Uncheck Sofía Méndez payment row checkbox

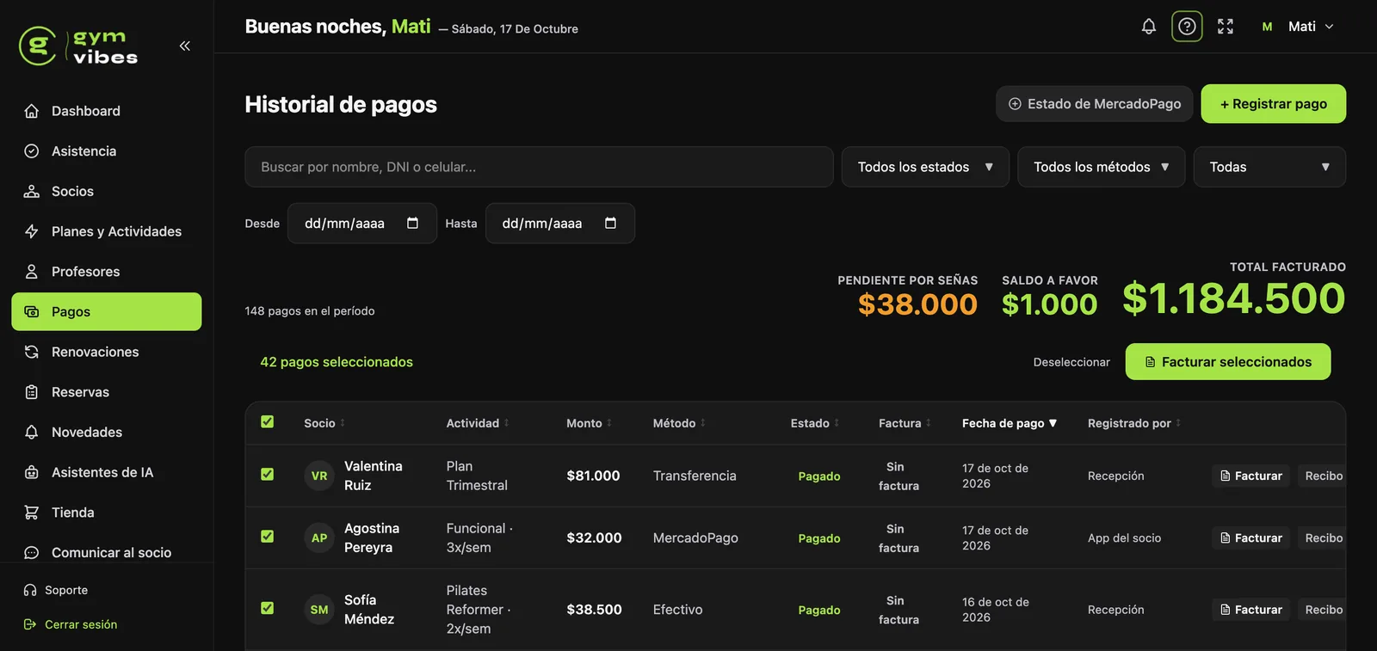[267, 608]
